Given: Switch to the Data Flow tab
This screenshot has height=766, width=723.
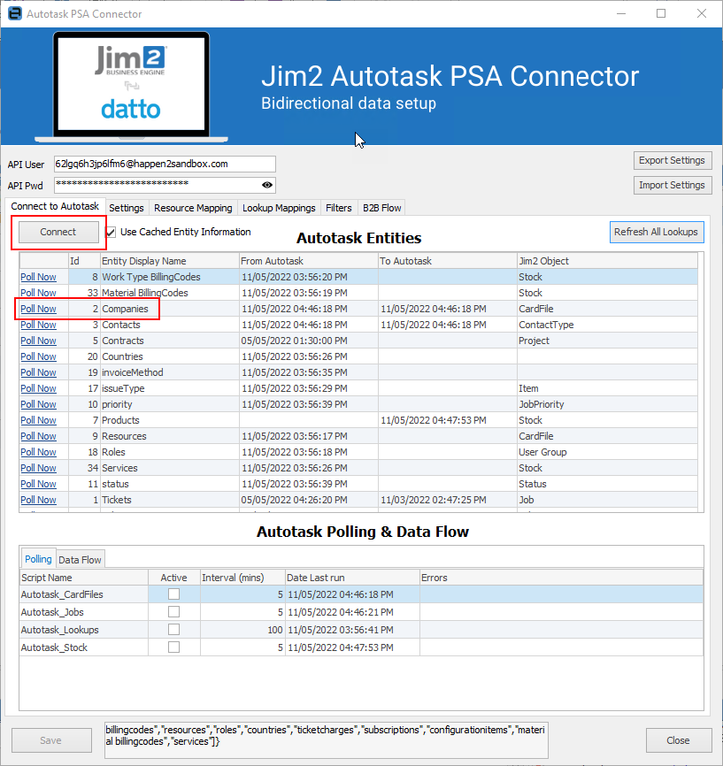Looking at the screenshot, I should click(80, 560).
